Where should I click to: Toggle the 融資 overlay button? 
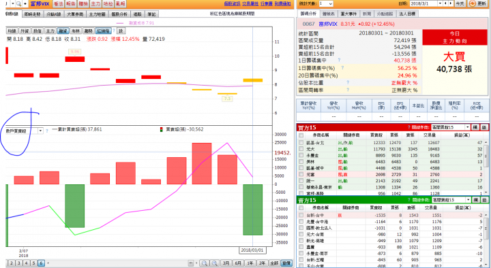[63, 31]
